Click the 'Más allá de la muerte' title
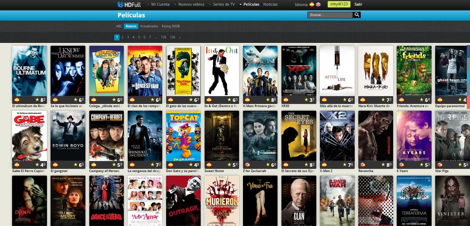 click(337, 106)
